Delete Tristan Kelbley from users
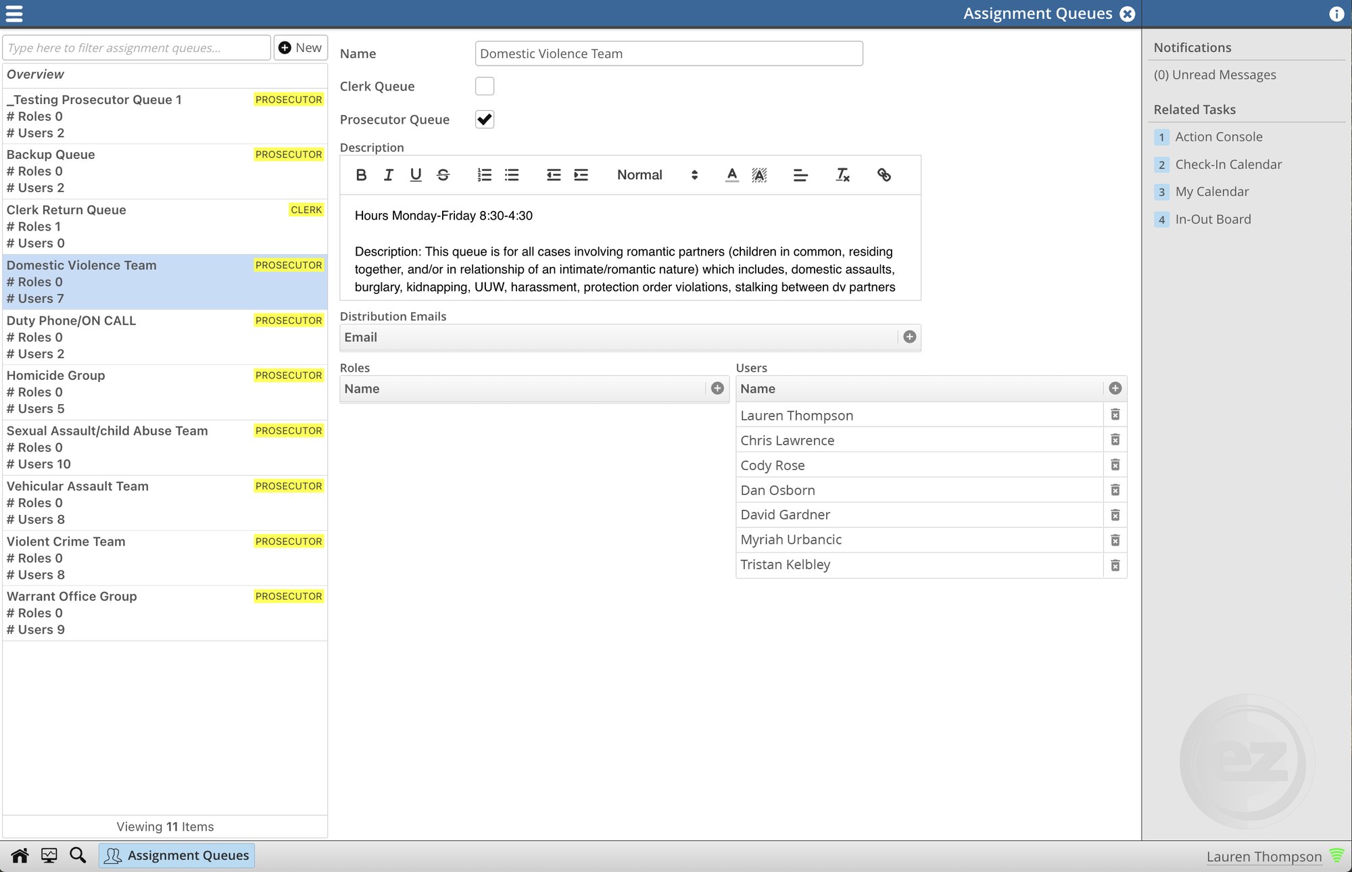 (1115, 565)
